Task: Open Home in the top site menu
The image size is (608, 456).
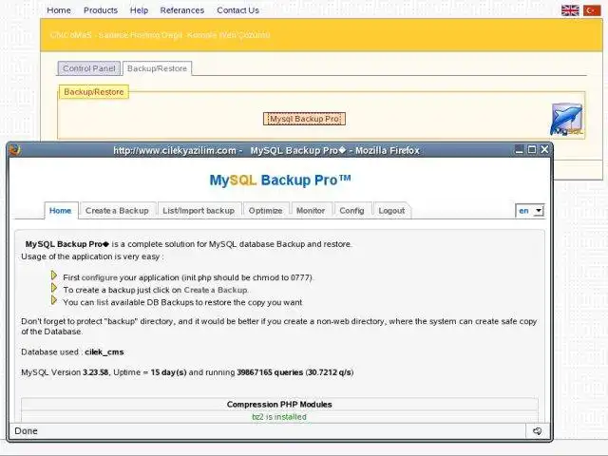Action: [59, 10]
